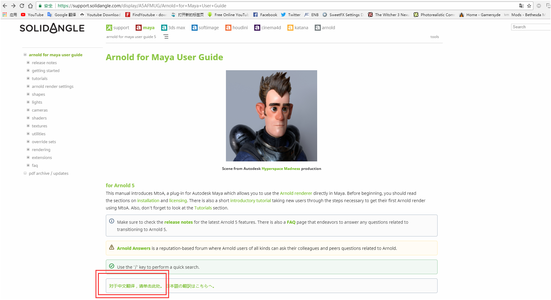Image resolution: width=551 pixels, height=300 pixels.
Task: Open the YouTube bookmark
Action: coord(32,15)
